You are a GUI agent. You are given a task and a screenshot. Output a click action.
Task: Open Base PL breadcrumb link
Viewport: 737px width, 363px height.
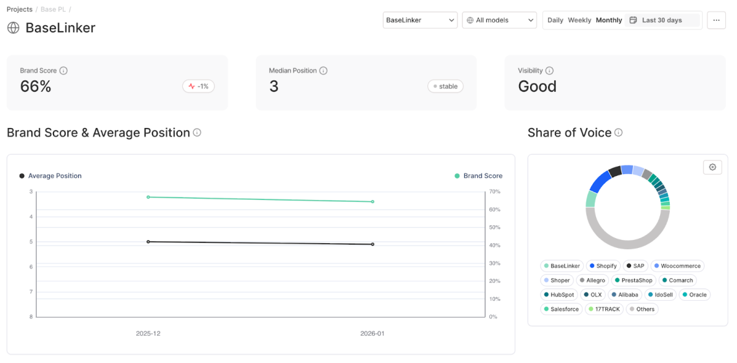point(54,10)
